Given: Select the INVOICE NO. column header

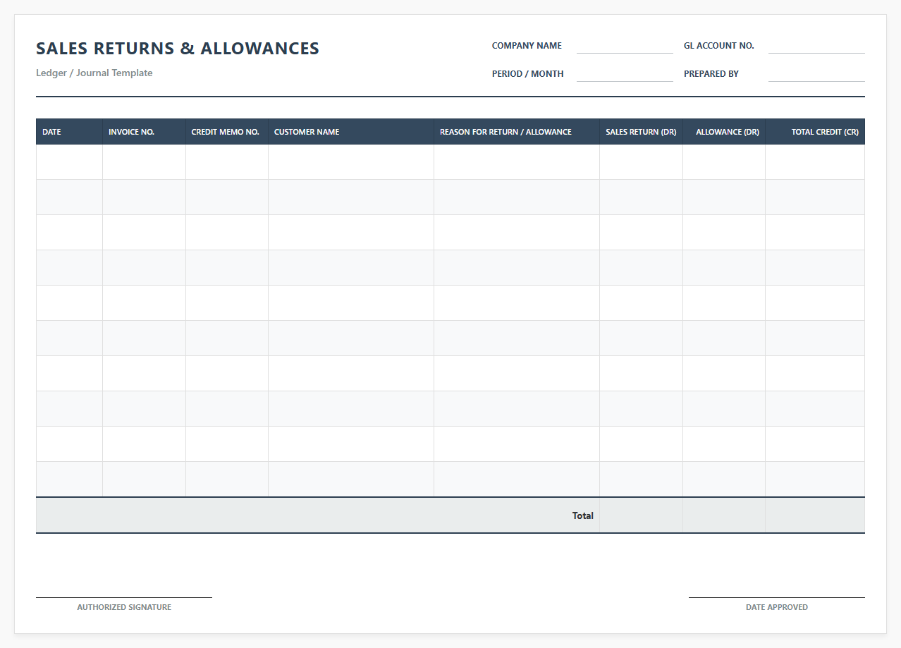Looking at the screenshot, I should 144,132.
